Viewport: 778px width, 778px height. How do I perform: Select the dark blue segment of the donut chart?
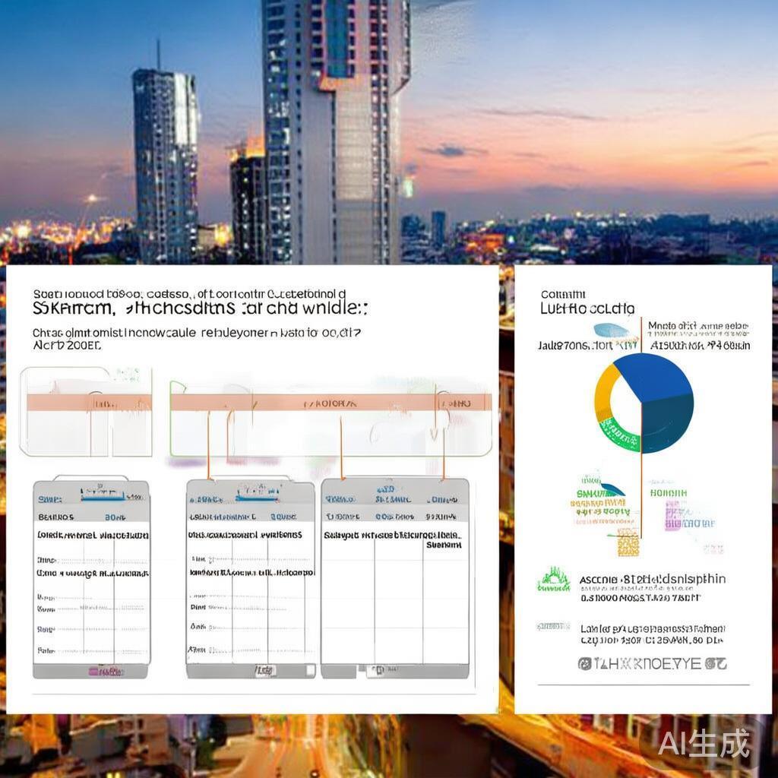pos(667,422)
